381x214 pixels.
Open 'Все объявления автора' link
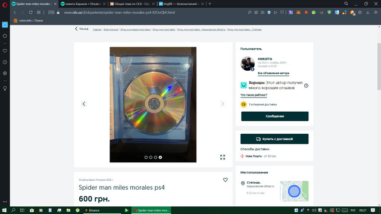pos(273,73)
